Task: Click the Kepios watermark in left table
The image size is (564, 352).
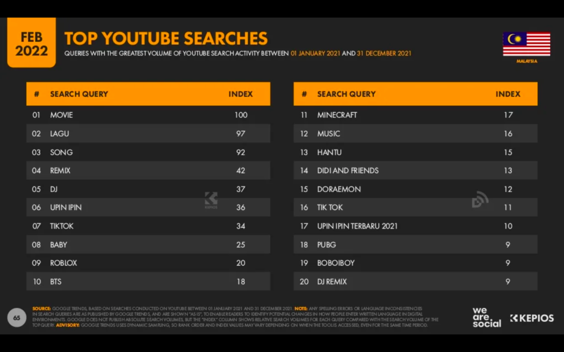Action: tap(211, 200)
